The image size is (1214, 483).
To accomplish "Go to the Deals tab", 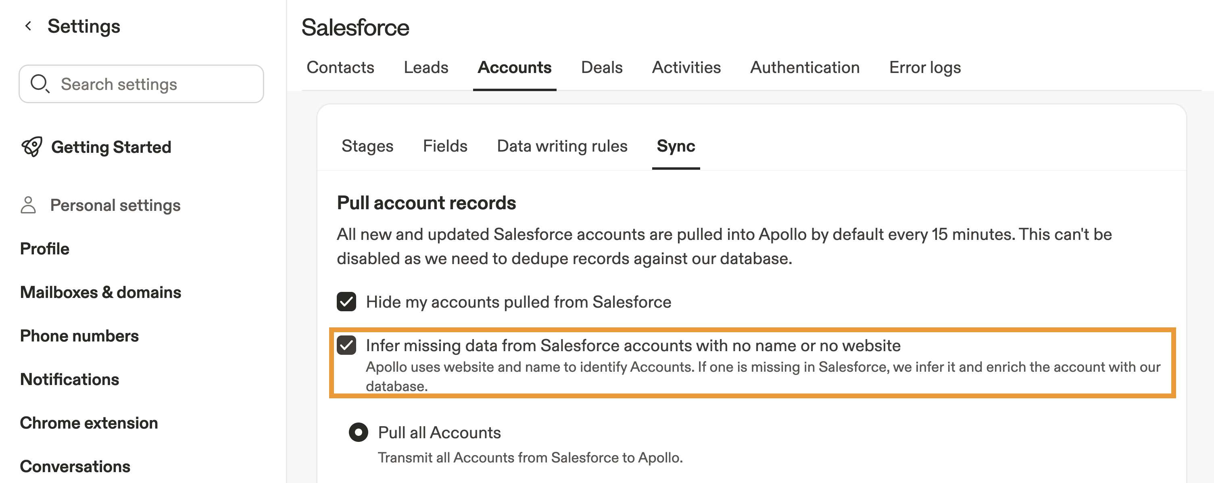I will point(601,67).
